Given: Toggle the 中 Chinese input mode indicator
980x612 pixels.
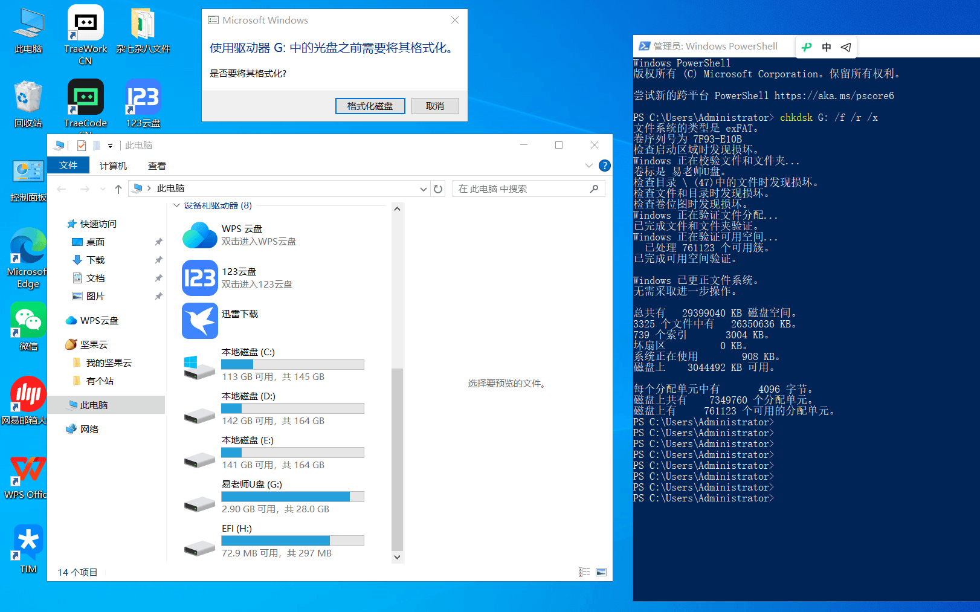Looking at the screenshot, I should 827,47.
